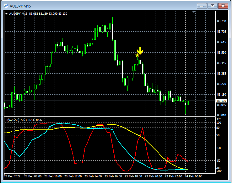232x183 pixels.
Task: Click the chart shift marker triangle at top
Action: [194, 12]
